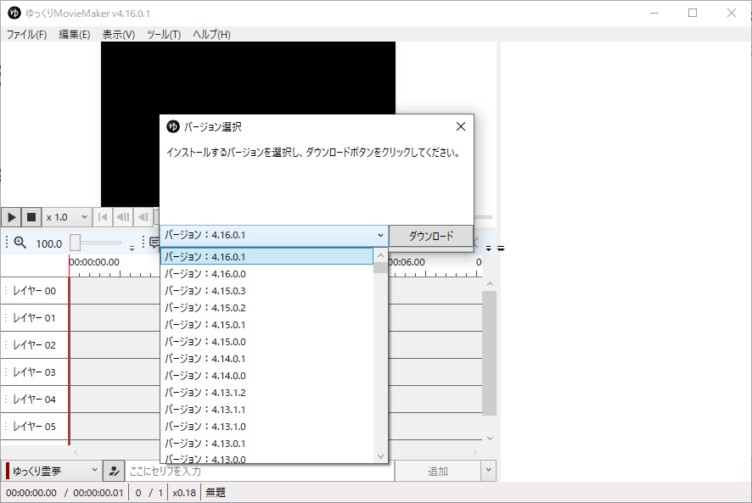Viewport: 752px width, 503px height.
Task: Click the timeline vertical scrollbar thumb
Action: click(489, 353)
